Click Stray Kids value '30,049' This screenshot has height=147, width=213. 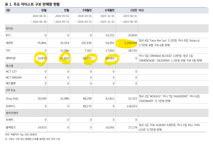[42, 99]
